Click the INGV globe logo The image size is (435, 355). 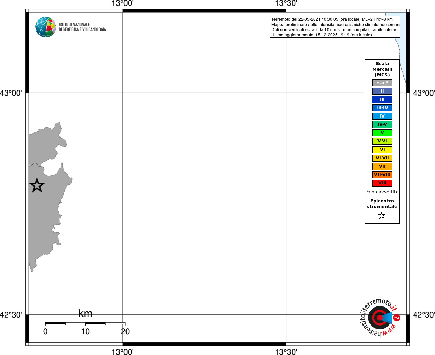click(46, 27)
